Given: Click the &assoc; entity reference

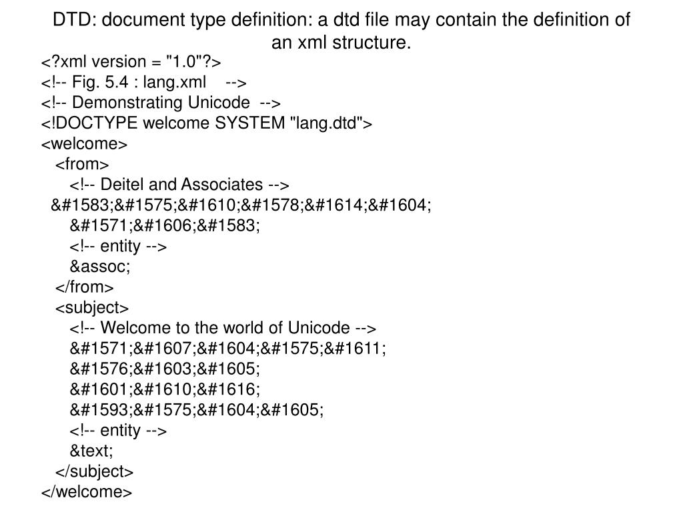Looking at the screenshot, I should pos(100,267).
